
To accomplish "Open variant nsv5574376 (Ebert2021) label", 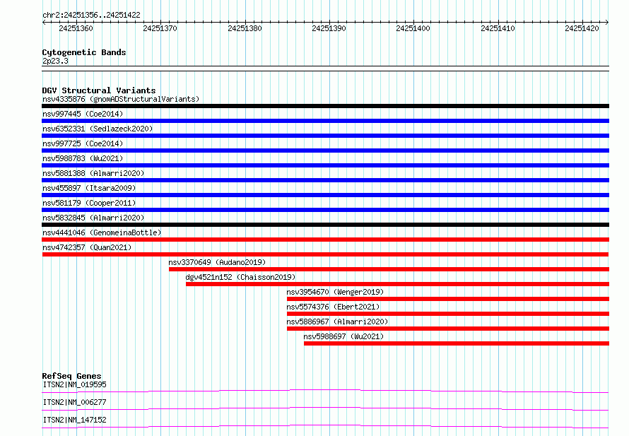I will 333,307.
